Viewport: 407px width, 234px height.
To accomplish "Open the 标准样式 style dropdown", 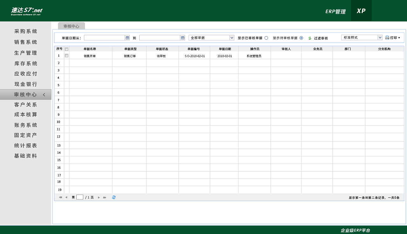I will click(380, 37).
